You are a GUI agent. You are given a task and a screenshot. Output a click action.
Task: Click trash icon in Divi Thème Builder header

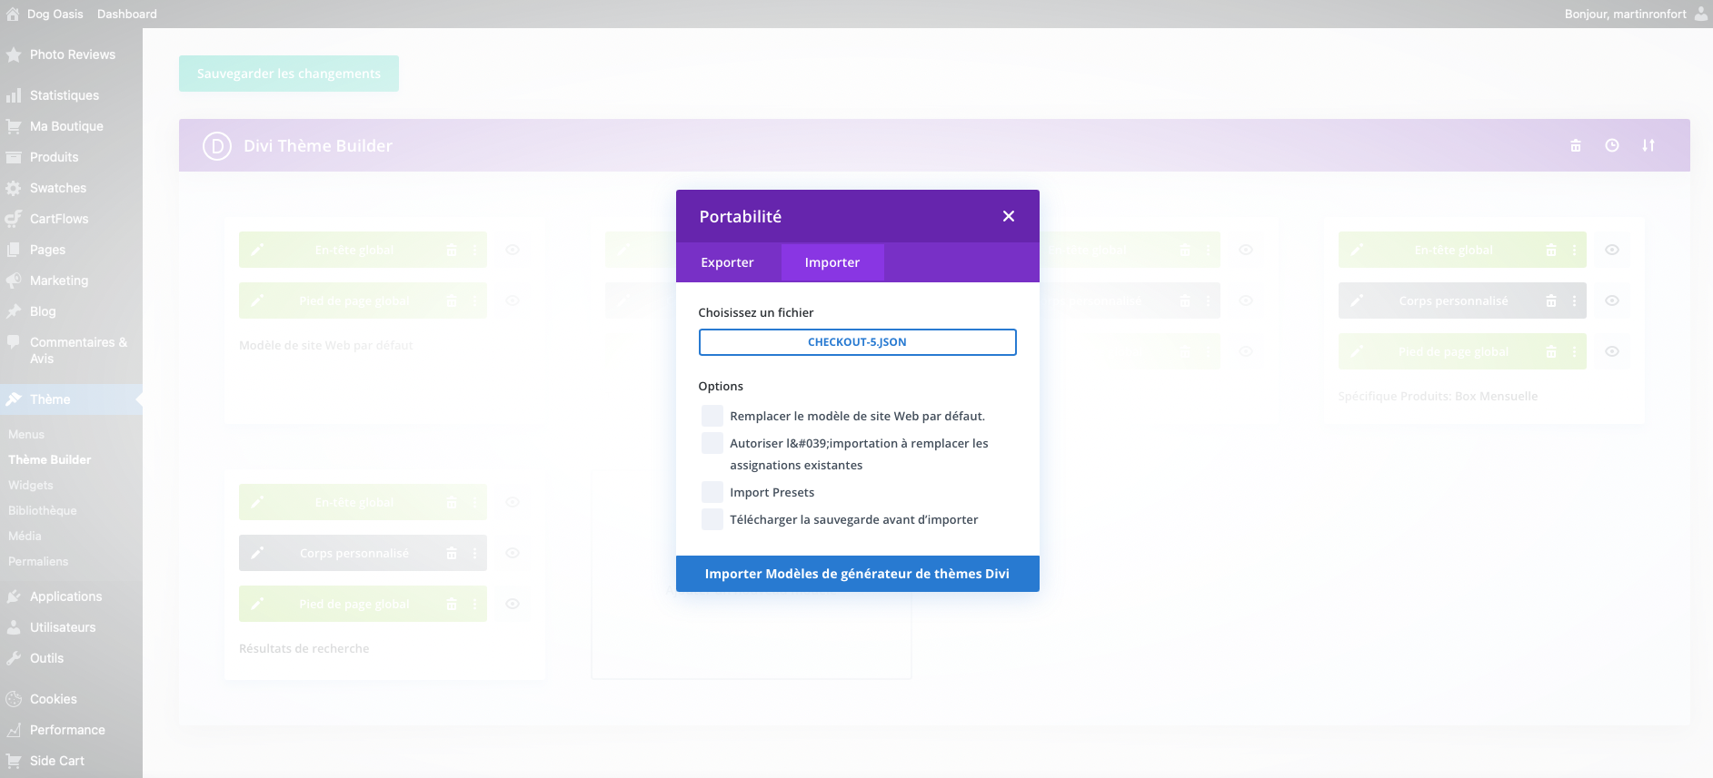(1576, 145)
